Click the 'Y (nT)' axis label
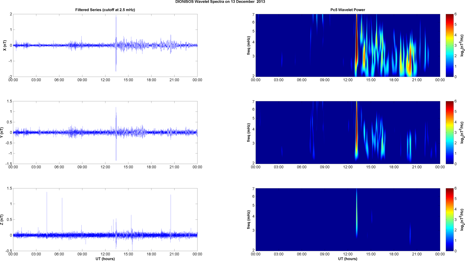This screenshot has height=261, width=465. pos(2,132)
